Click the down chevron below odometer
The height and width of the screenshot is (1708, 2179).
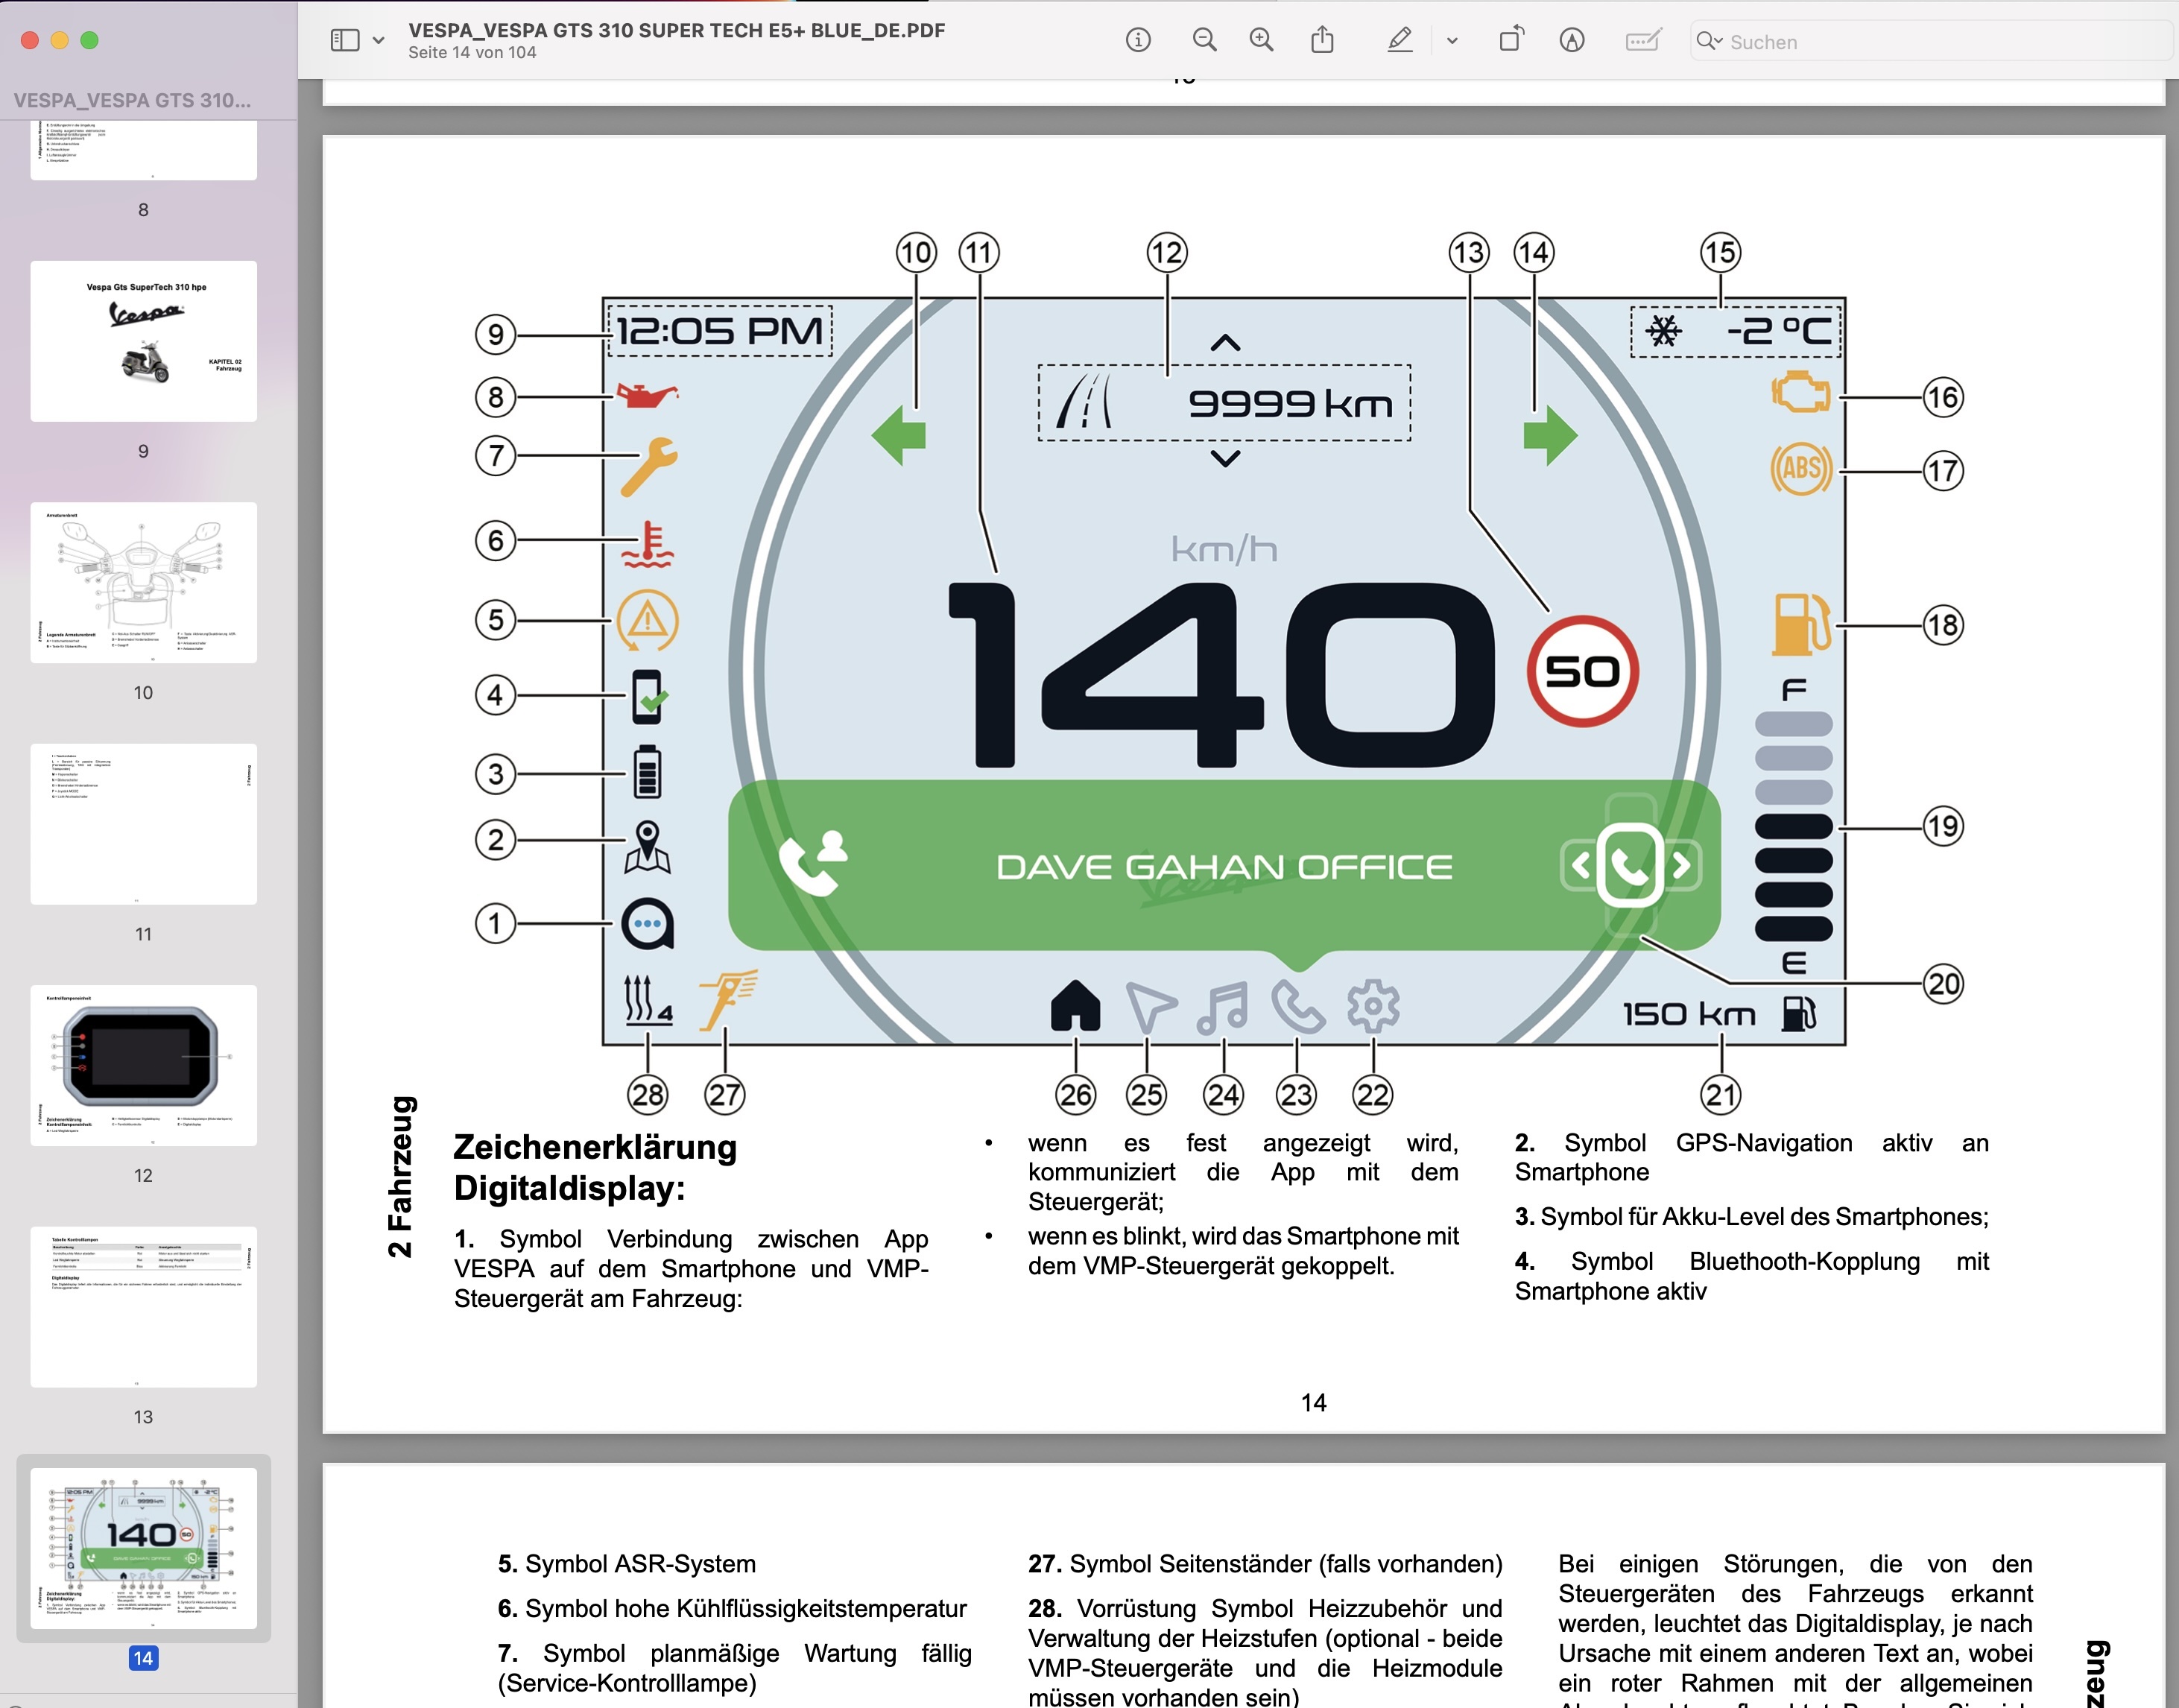pos(1225,458)
